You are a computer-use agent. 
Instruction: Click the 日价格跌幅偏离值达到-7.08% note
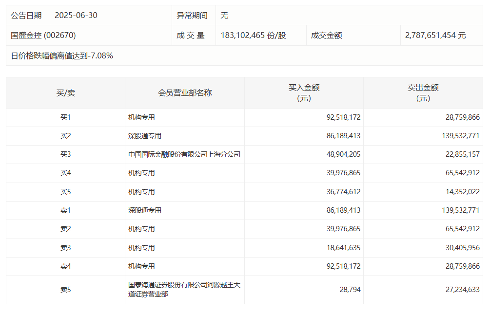pos(62,55)
